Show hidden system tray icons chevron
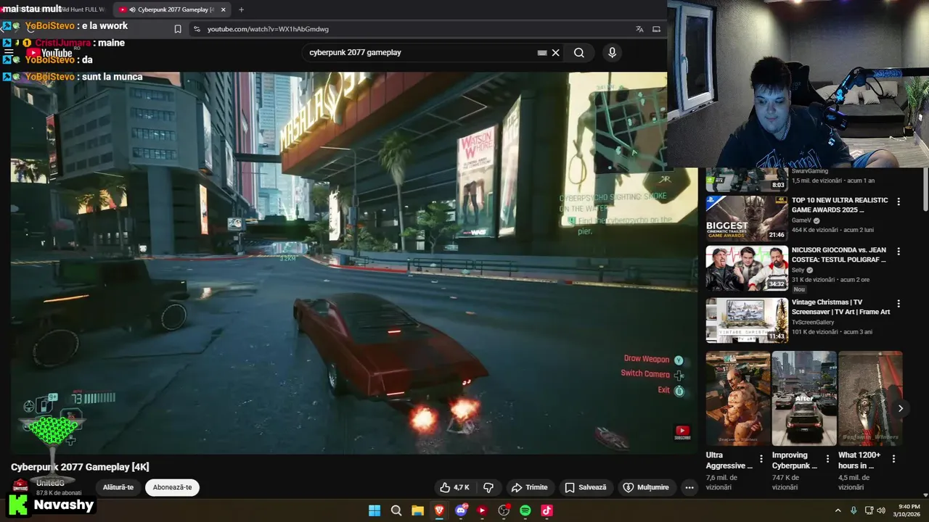Screen dimensions: 929x522 (x=838, y=510)
